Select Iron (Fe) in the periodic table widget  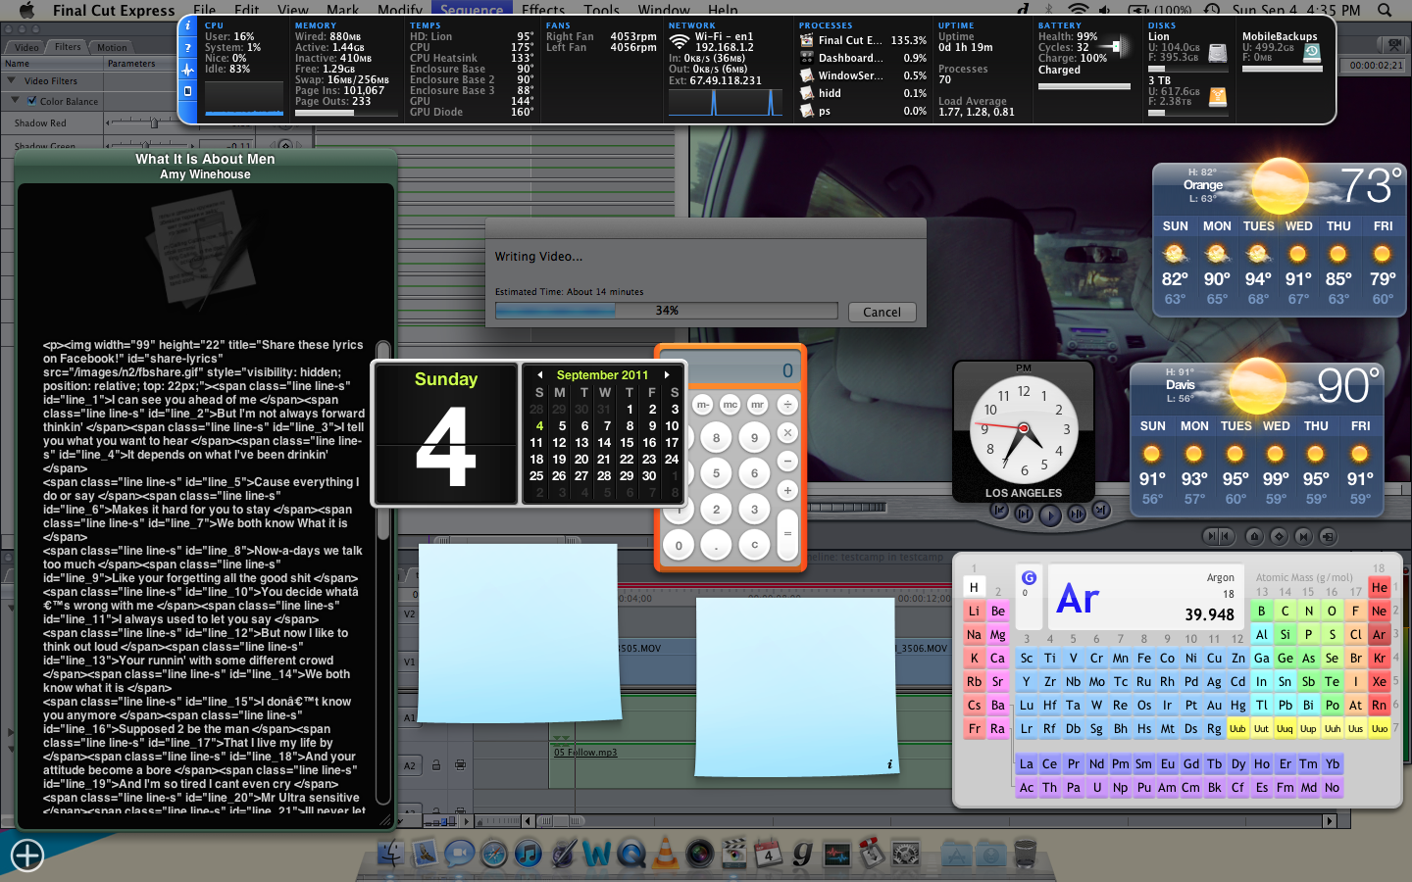(1143, 658)
